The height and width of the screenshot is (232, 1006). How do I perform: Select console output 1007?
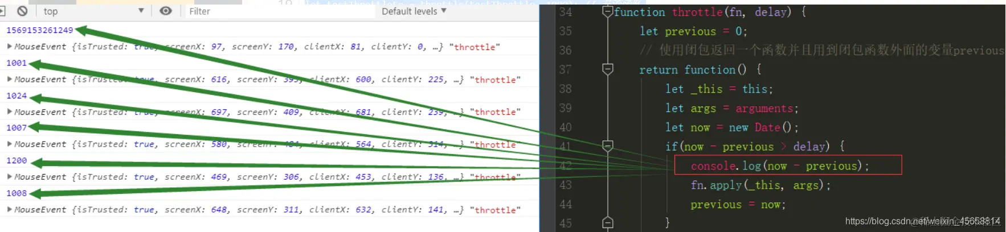tap(17, 128)
